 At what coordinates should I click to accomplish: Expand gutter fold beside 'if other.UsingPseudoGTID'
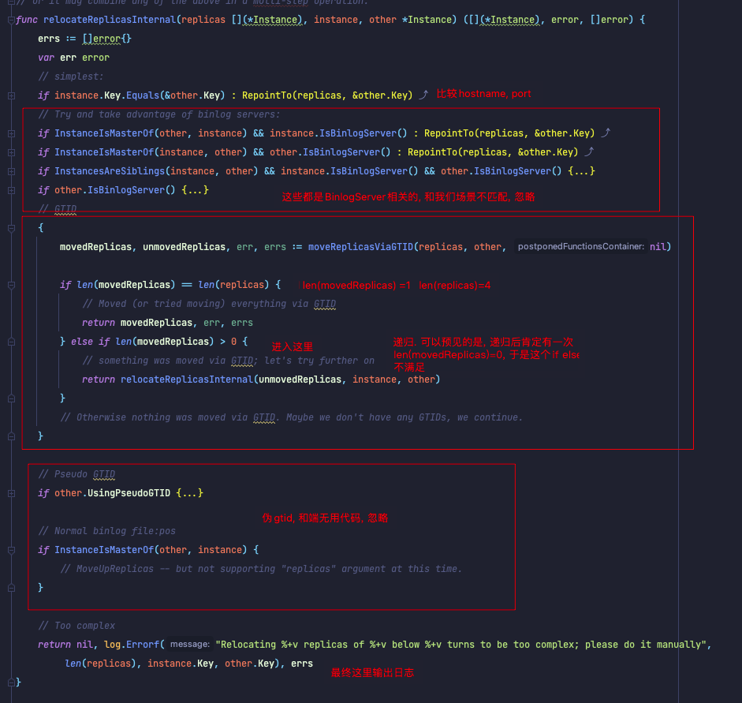(11, 493)
